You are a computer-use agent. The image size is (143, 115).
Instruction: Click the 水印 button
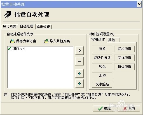point(102,76)
